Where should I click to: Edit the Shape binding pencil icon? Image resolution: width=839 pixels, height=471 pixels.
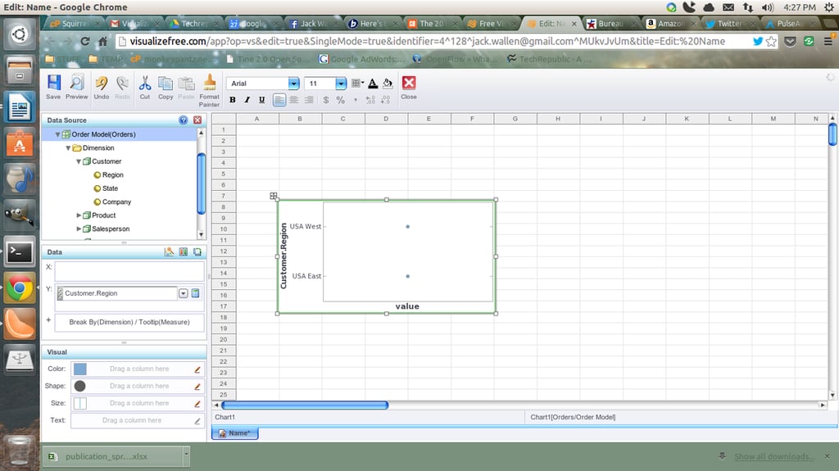[x=197, y=387]
